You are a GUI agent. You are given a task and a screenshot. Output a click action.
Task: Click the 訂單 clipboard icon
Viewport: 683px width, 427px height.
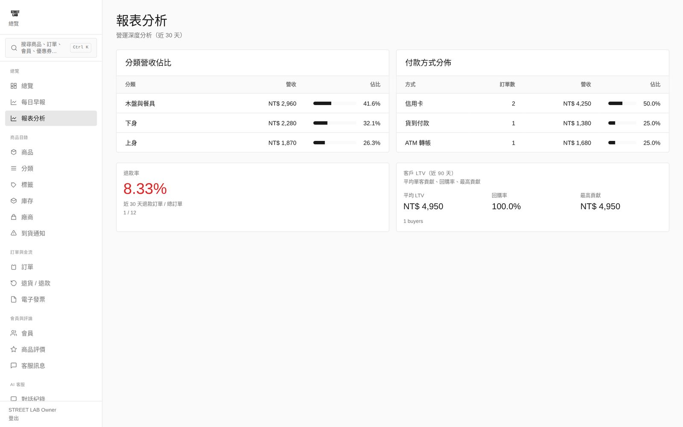(14, 267)
